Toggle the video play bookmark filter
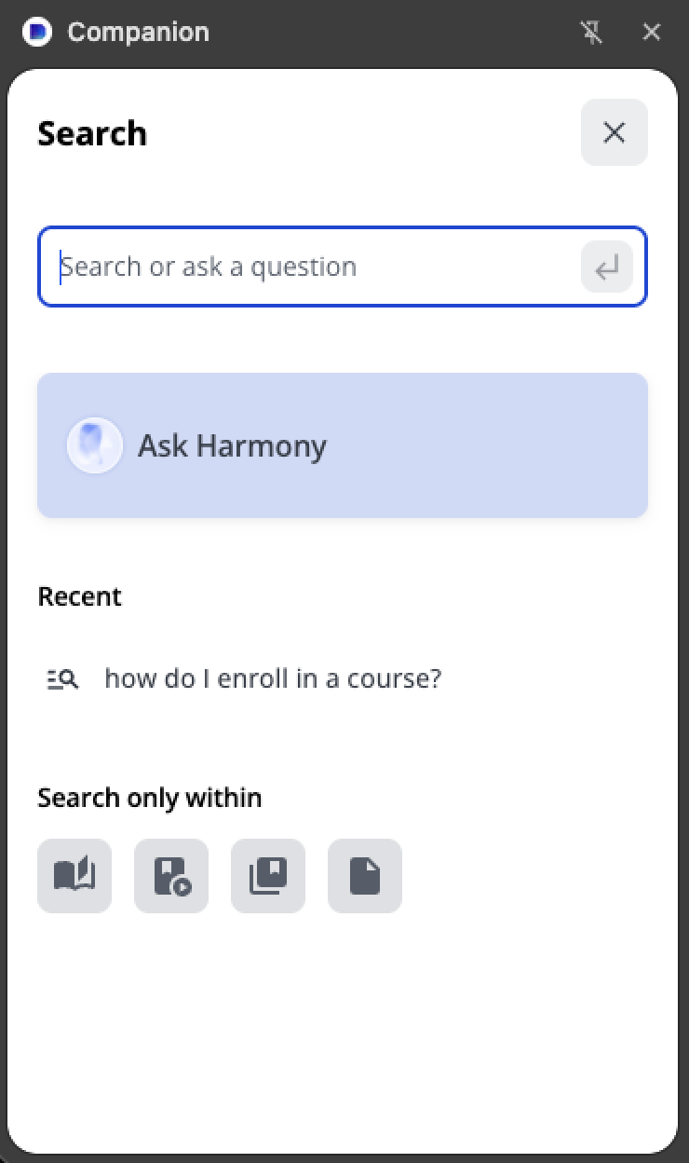The width and height of the screenshot is (689, 1163). tap(171, 876)
